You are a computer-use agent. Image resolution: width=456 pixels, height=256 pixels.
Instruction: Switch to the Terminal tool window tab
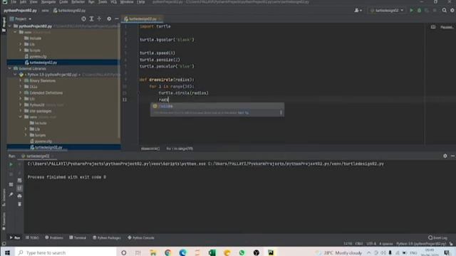[x=78, y=238]
